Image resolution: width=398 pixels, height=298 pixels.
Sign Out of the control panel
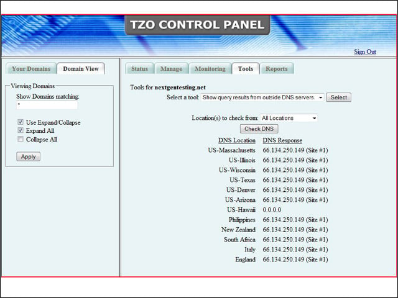pyautogui.click(x=365, y=52)
